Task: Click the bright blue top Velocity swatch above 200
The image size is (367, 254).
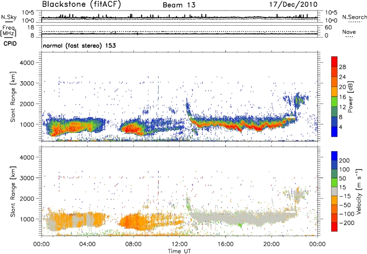Action: tap(334, 156)
